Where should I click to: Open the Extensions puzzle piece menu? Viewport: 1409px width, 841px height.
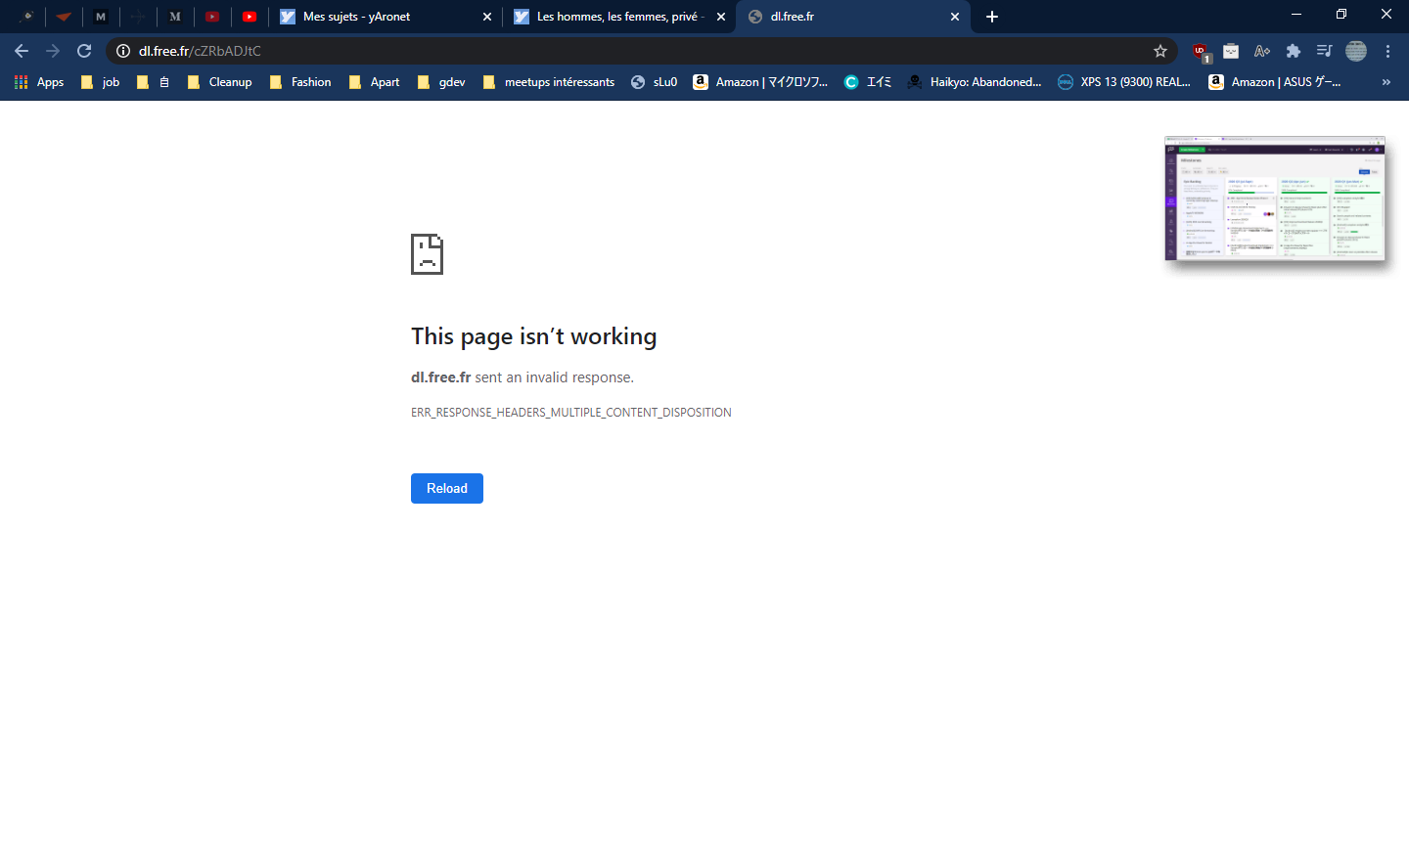(x=1294, y=51)
